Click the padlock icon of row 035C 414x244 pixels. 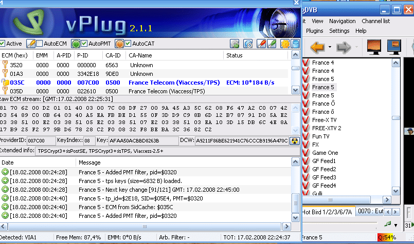pyautogui.click(x=5, y=82)
